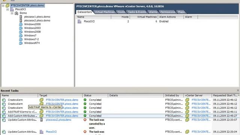Click the PtecsDCI datacenter icon in list
240x135 pixels.
point(79,21)
